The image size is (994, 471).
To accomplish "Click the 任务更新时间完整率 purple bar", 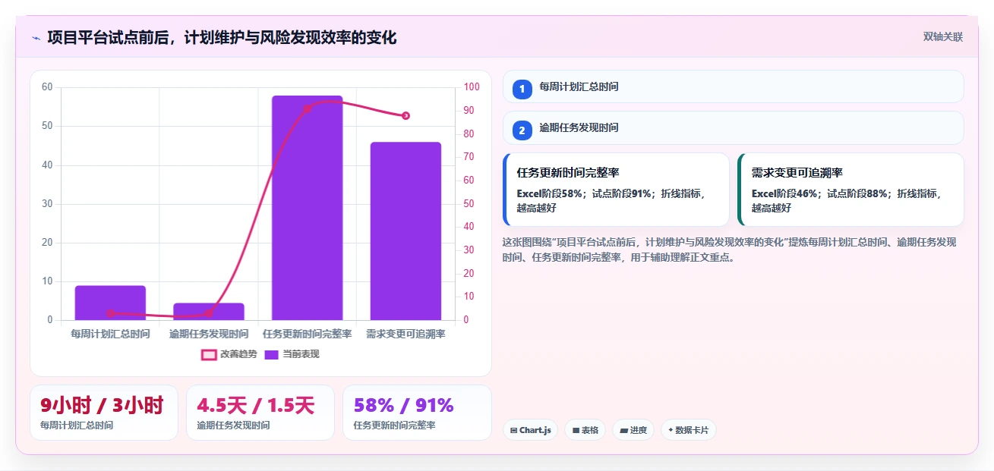I will 308,208.
